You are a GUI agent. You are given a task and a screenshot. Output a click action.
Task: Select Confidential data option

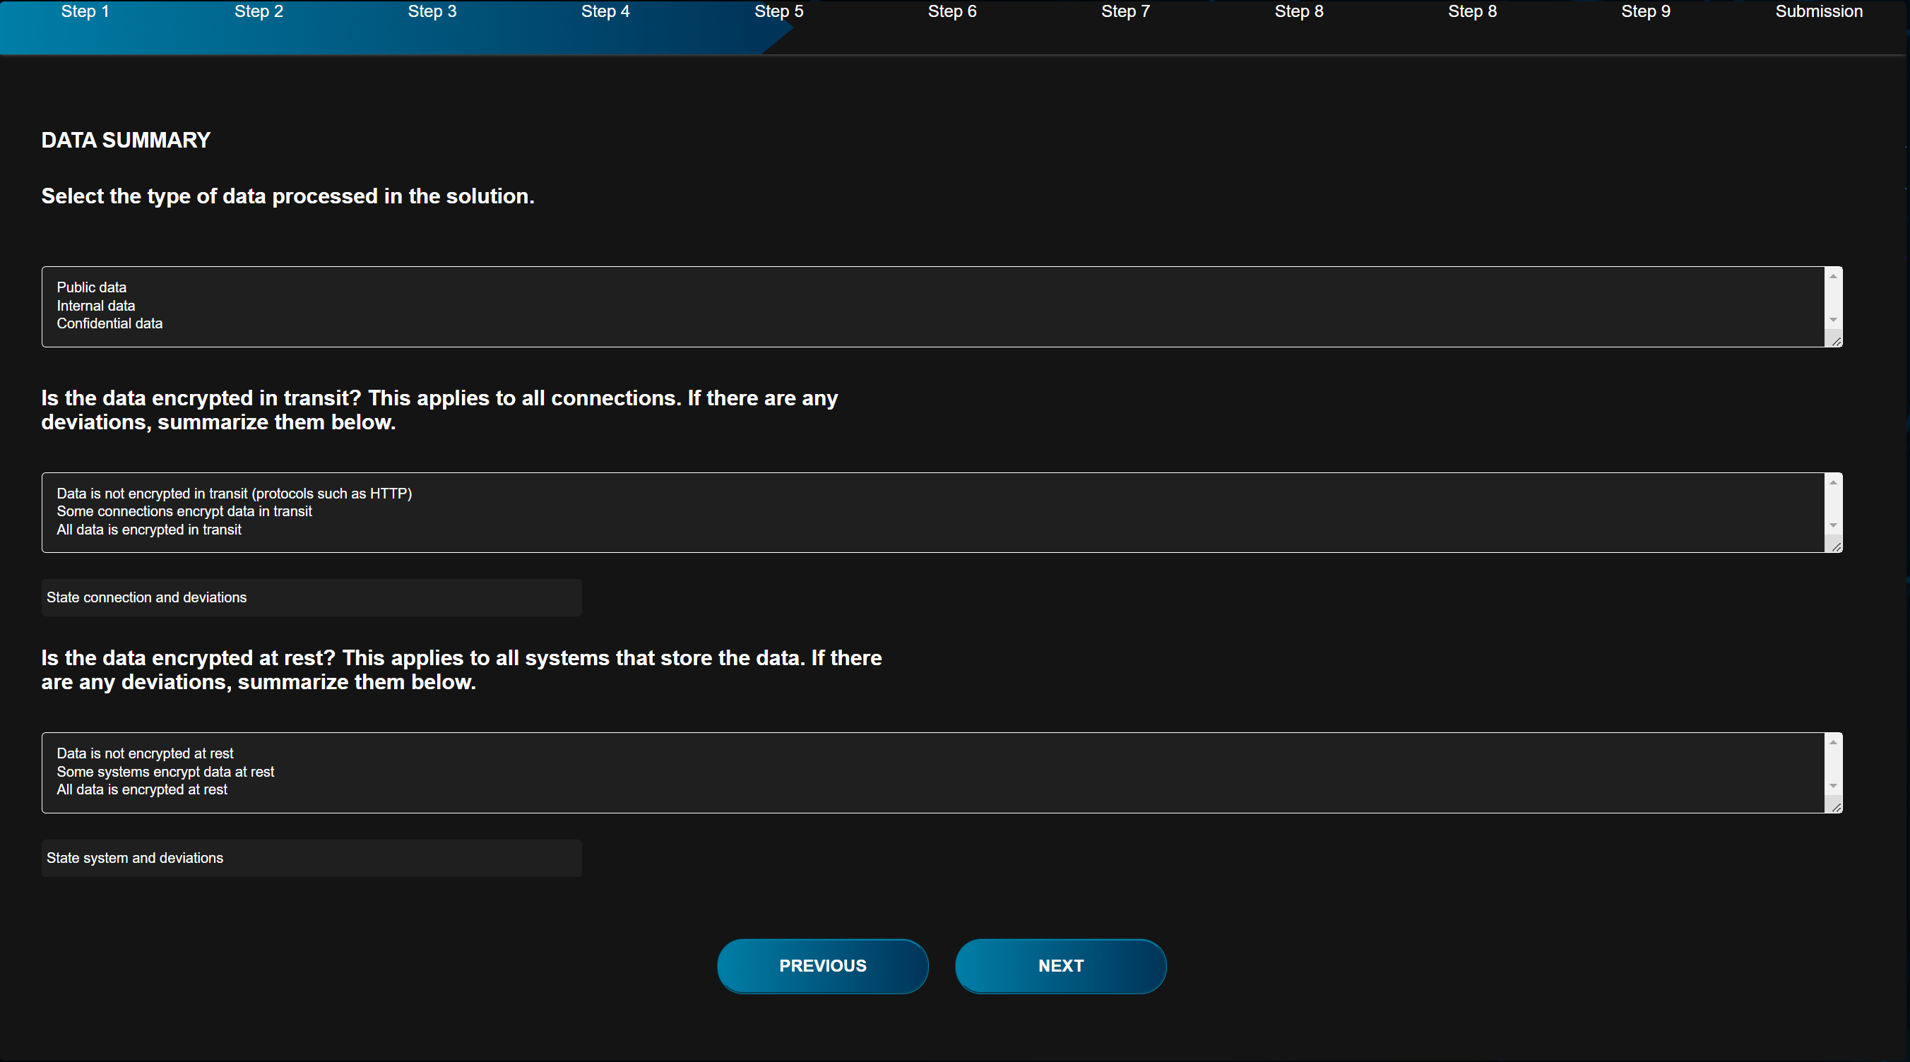(x=933, y=324)
